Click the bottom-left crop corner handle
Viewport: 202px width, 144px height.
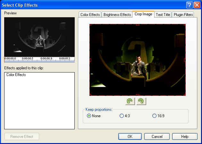(x=90, y=95)
